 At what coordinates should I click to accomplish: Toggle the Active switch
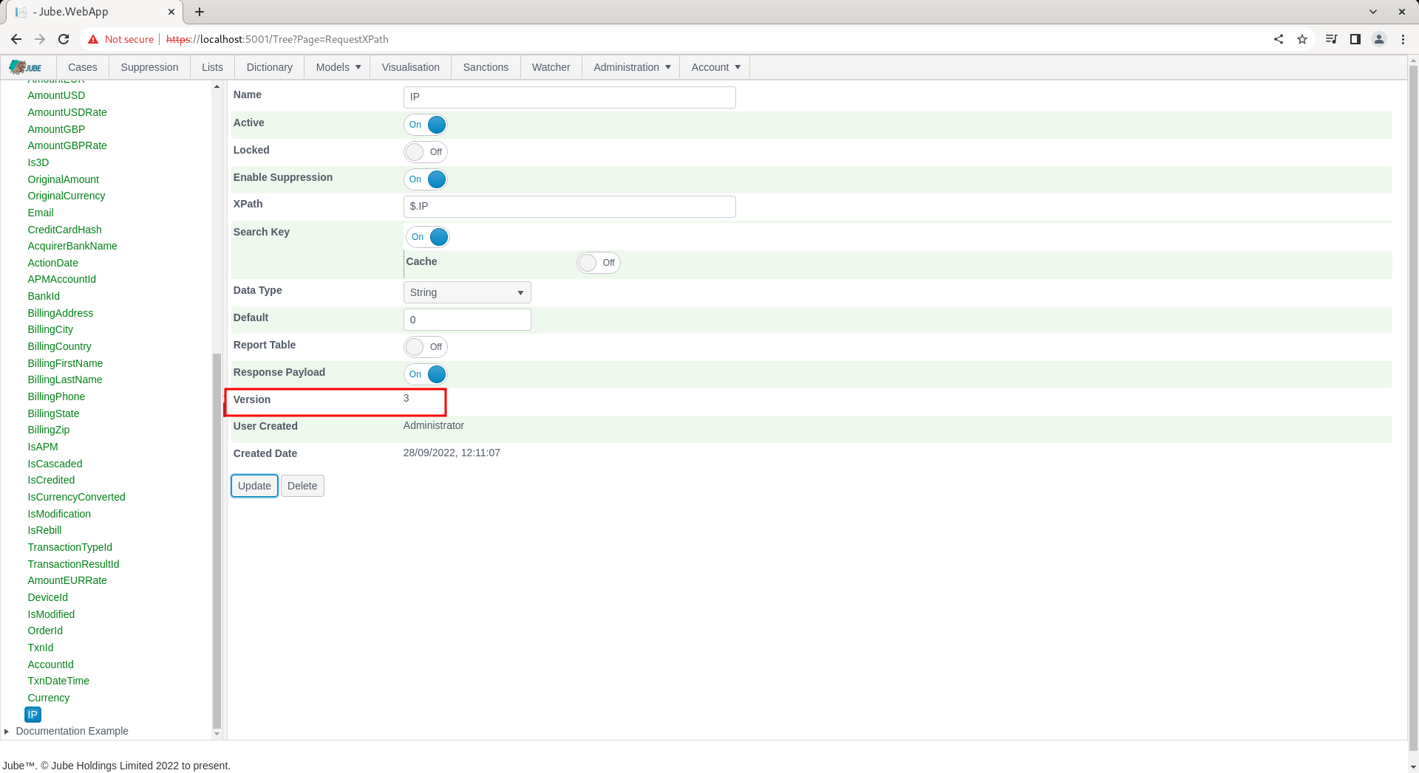point(426,125)
